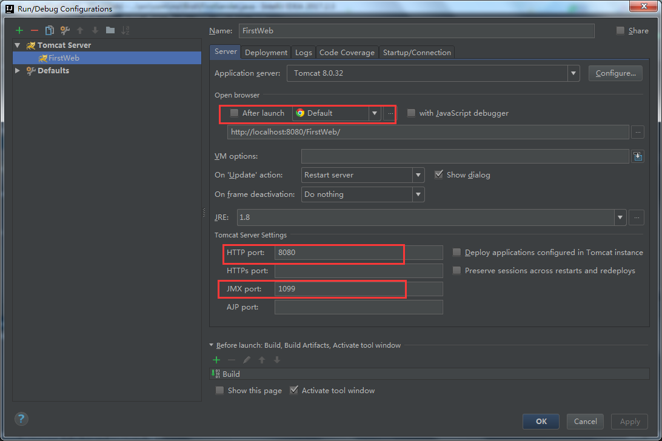662x441 pixels.
Task: Switch to the Logs tab
Action: pos(304,52)
